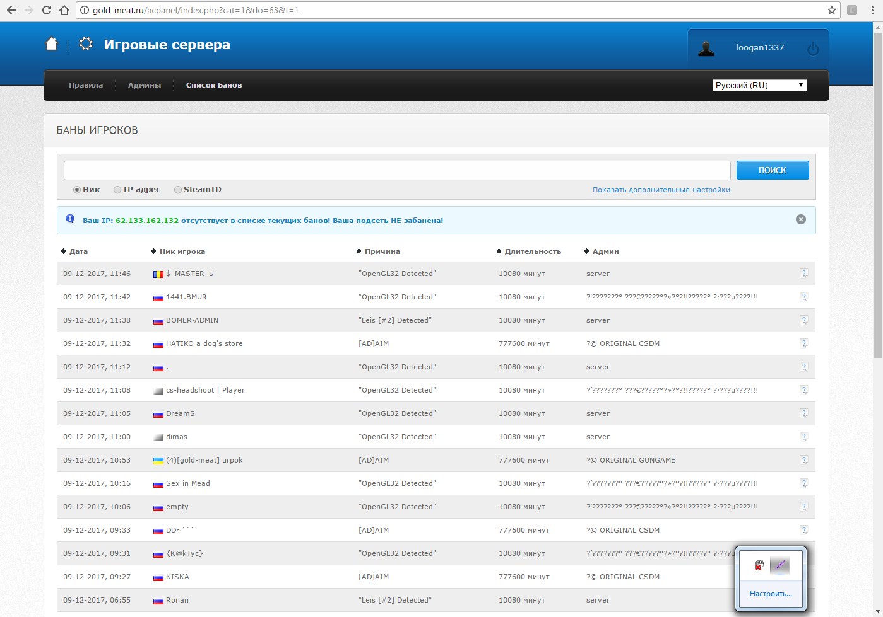Click the IP address 62.133.162.132 text
The image size is (883, 617).
coord(147,221)
